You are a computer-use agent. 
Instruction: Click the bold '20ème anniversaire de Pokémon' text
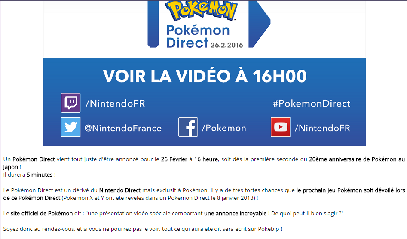pos(353,159)
